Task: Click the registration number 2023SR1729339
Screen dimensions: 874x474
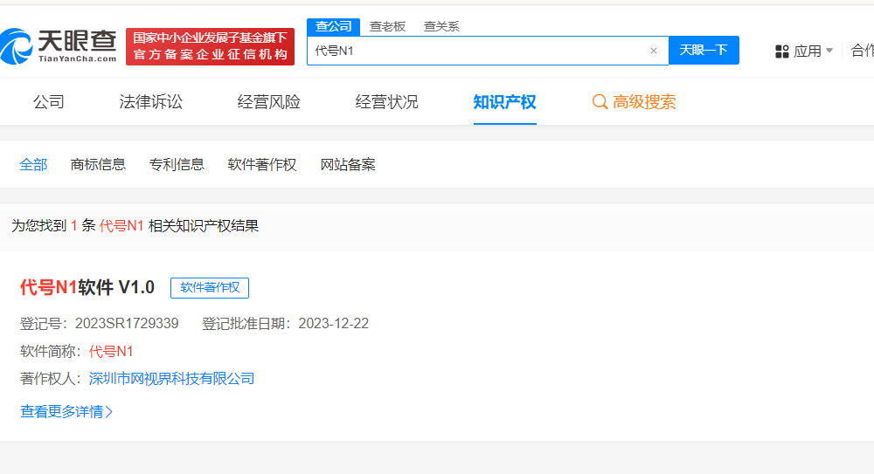Action: point(127,324)
